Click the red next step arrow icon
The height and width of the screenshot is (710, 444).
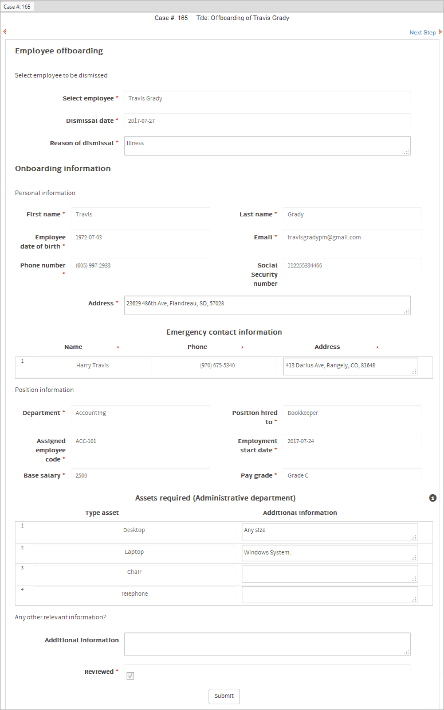click(x=440, y=32)
